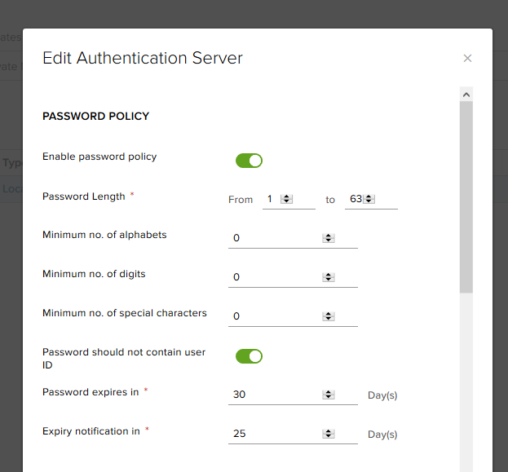Close the Edit Authentication Server dialog
Screen dimensions: 508x472
pyautogui.click(x=467, y=58)
